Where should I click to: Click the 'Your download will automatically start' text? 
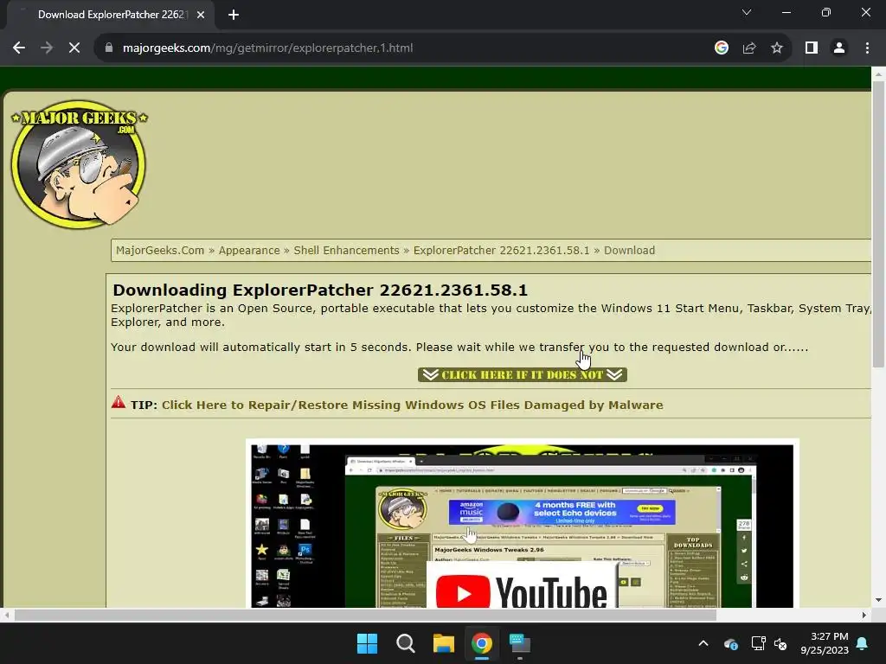(459, 348)
